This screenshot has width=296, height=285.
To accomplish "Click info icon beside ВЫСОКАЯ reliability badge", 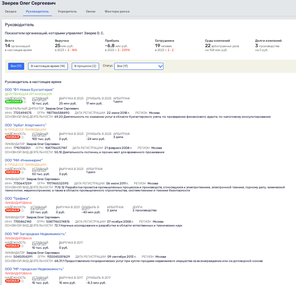I will (x=25, y=102).
